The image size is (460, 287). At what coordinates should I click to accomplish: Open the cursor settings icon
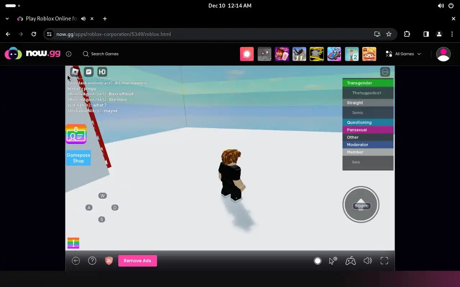pyautogui.click(x=333, y=261)
